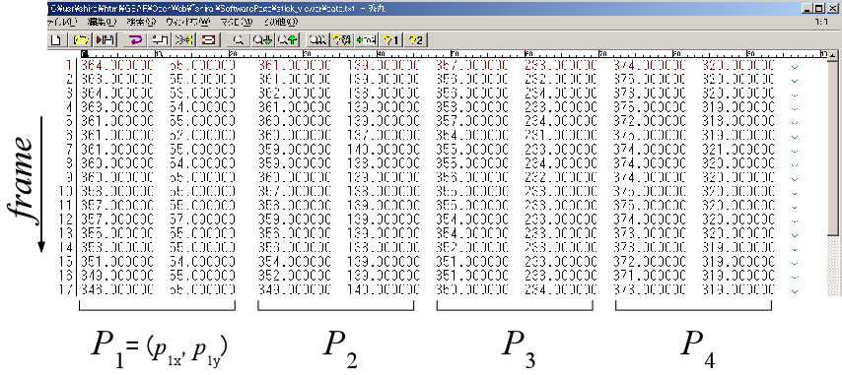Cut with the scissors icon

point(183,39)
